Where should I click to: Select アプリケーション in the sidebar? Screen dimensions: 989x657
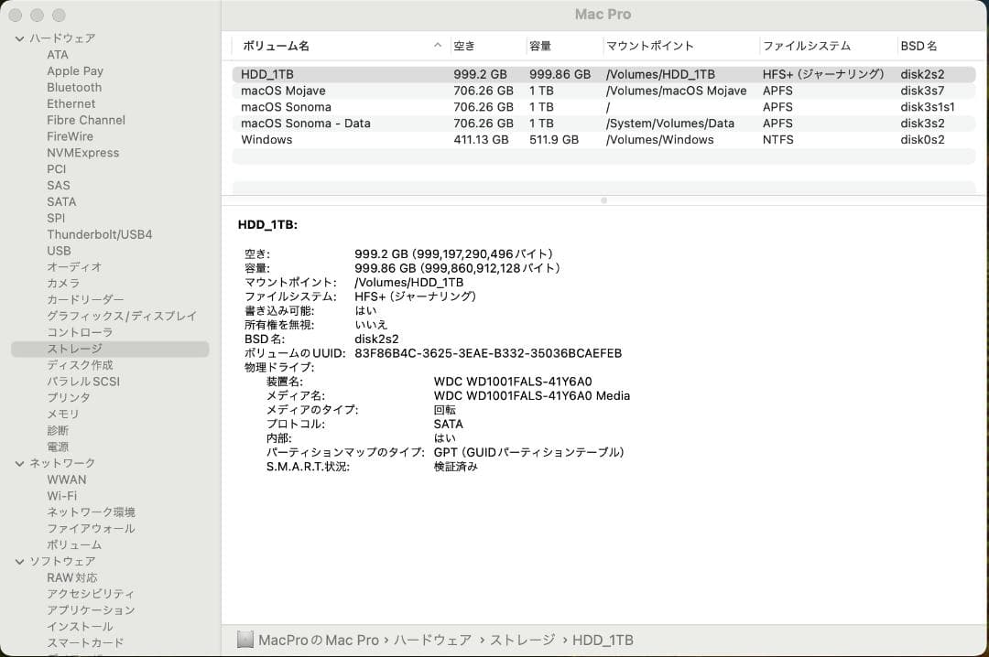click(91, 611)
